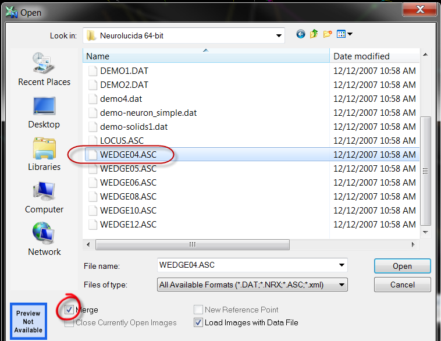
Task: Go up one folder level
Action: click(314, 34)
